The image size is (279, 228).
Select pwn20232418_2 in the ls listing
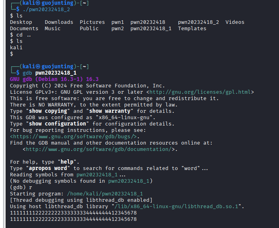pyautogui.click(x=199, y=22)
